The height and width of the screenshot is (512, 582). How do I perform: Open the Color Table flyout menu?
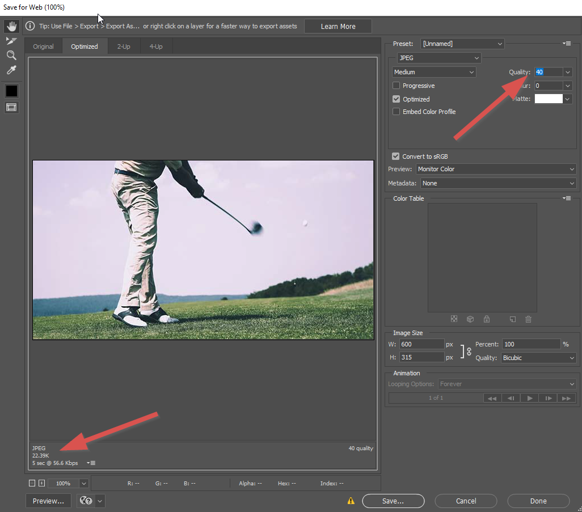point(566,198)
